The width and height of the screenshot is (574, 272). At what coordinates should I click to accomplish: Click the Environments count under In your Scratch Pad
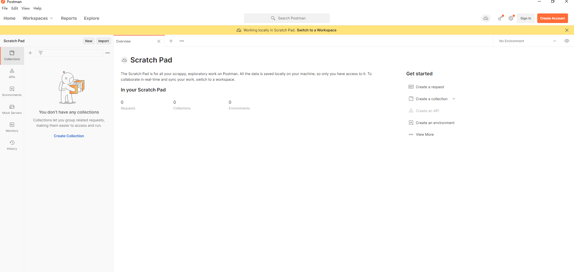pyautogui.click(x=239, y=105)
